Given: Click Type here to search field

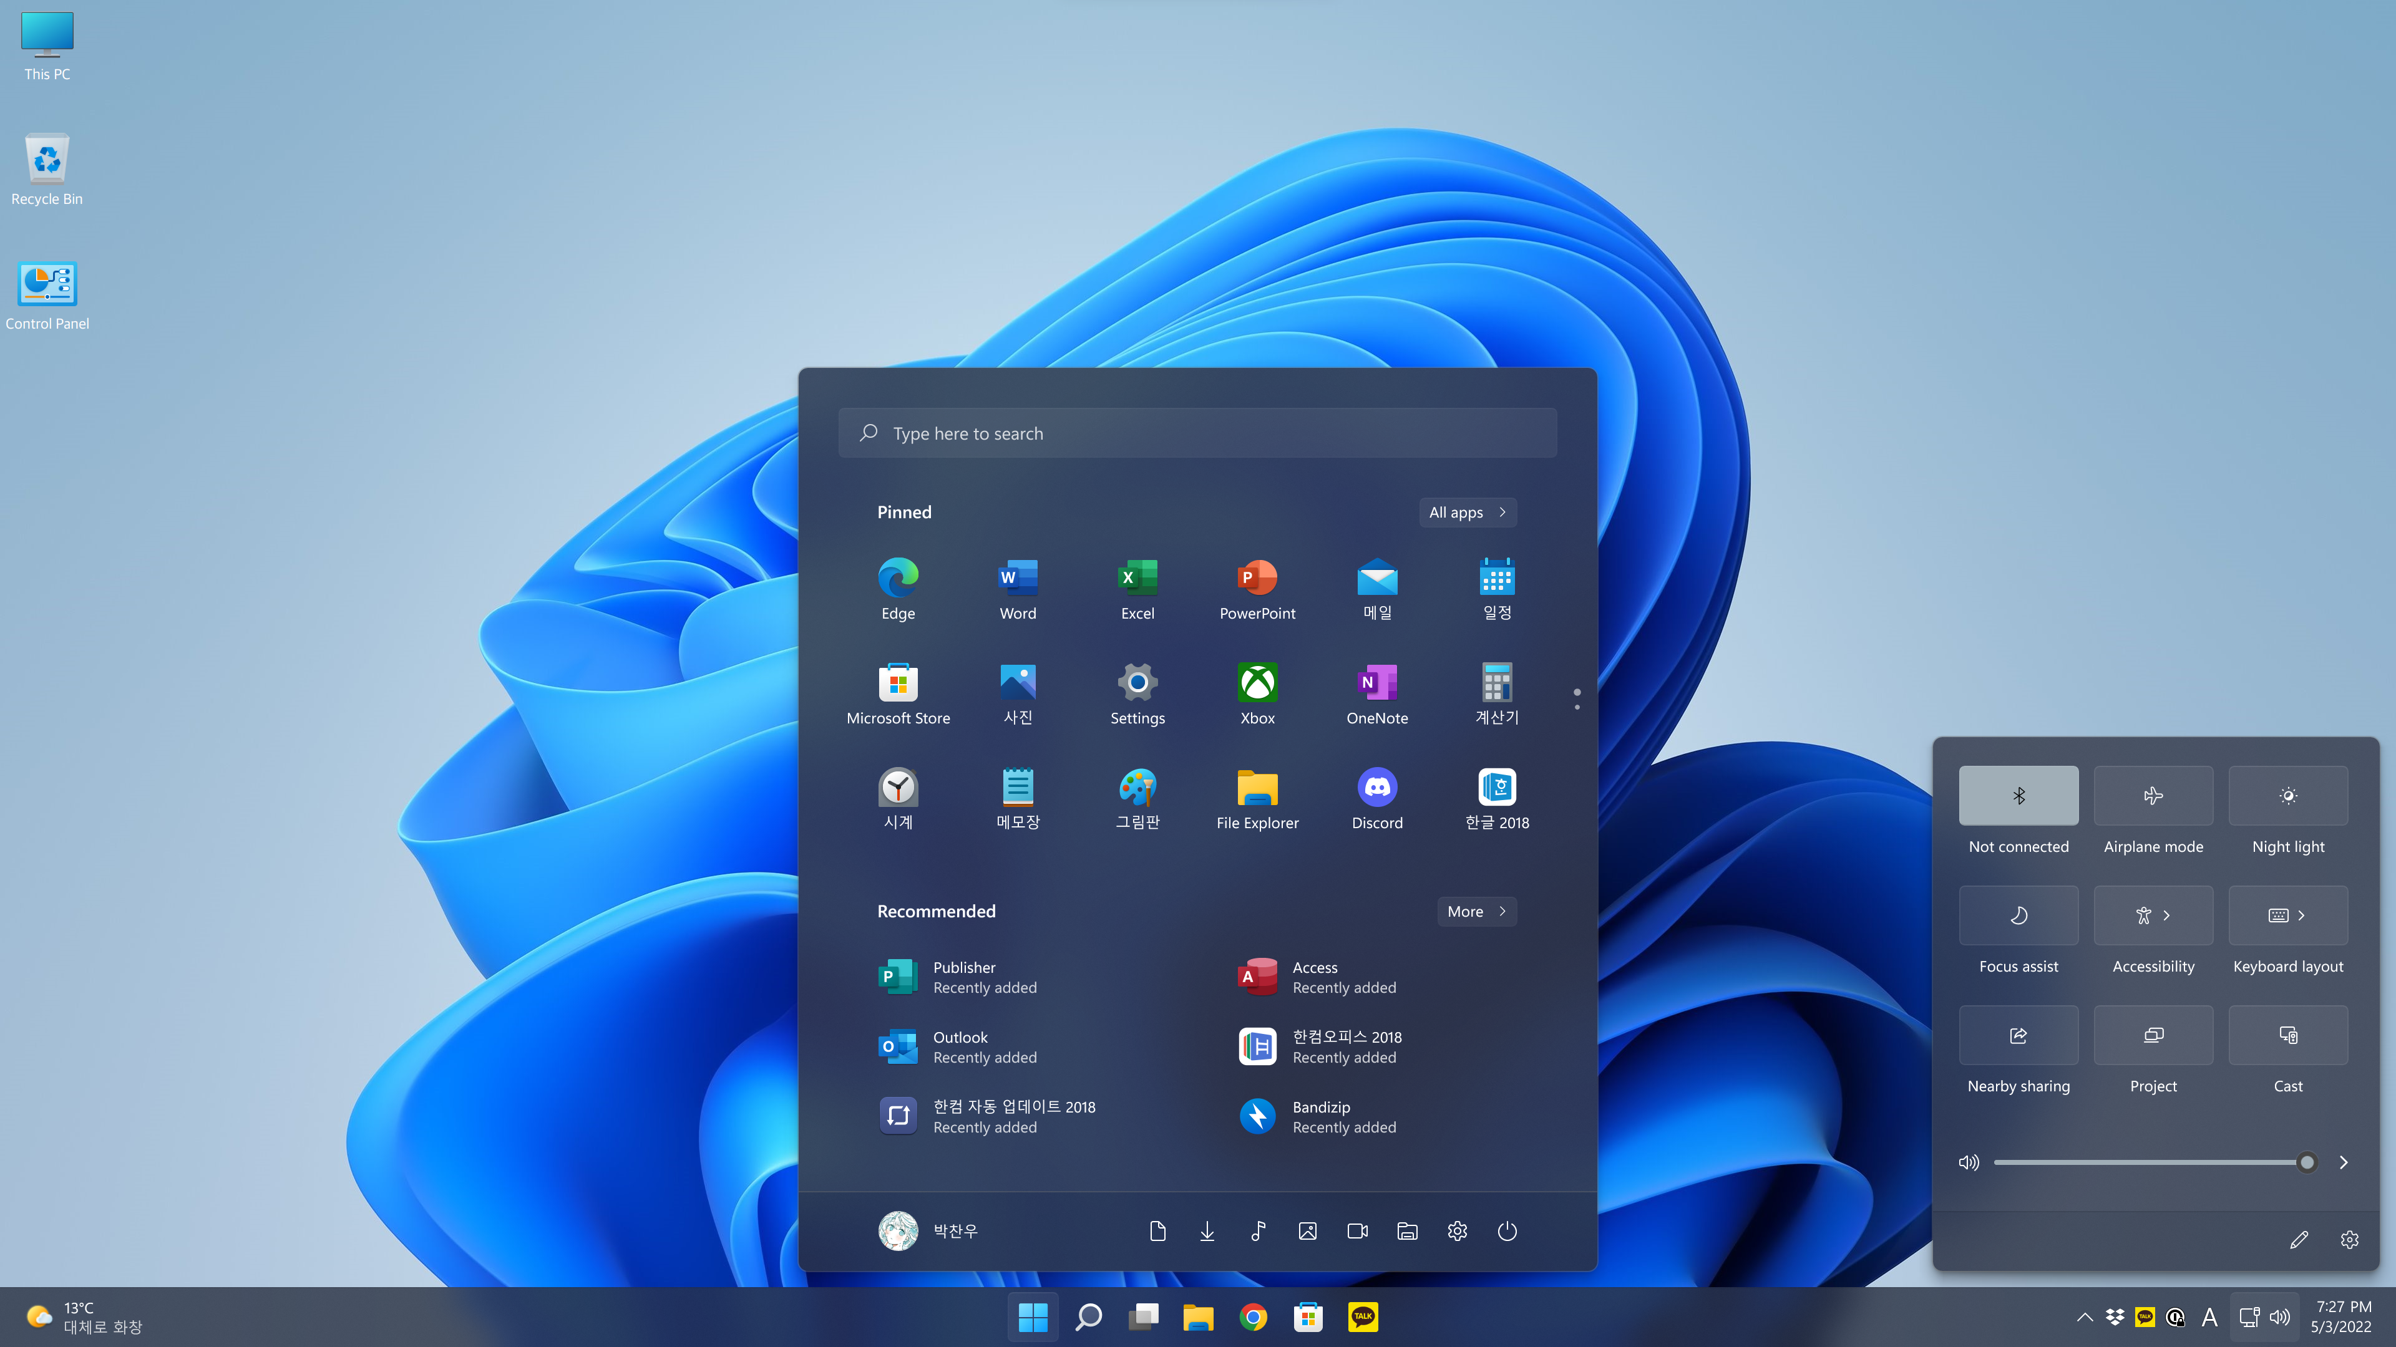Looking at the screenshot, I should (1197, 433).
